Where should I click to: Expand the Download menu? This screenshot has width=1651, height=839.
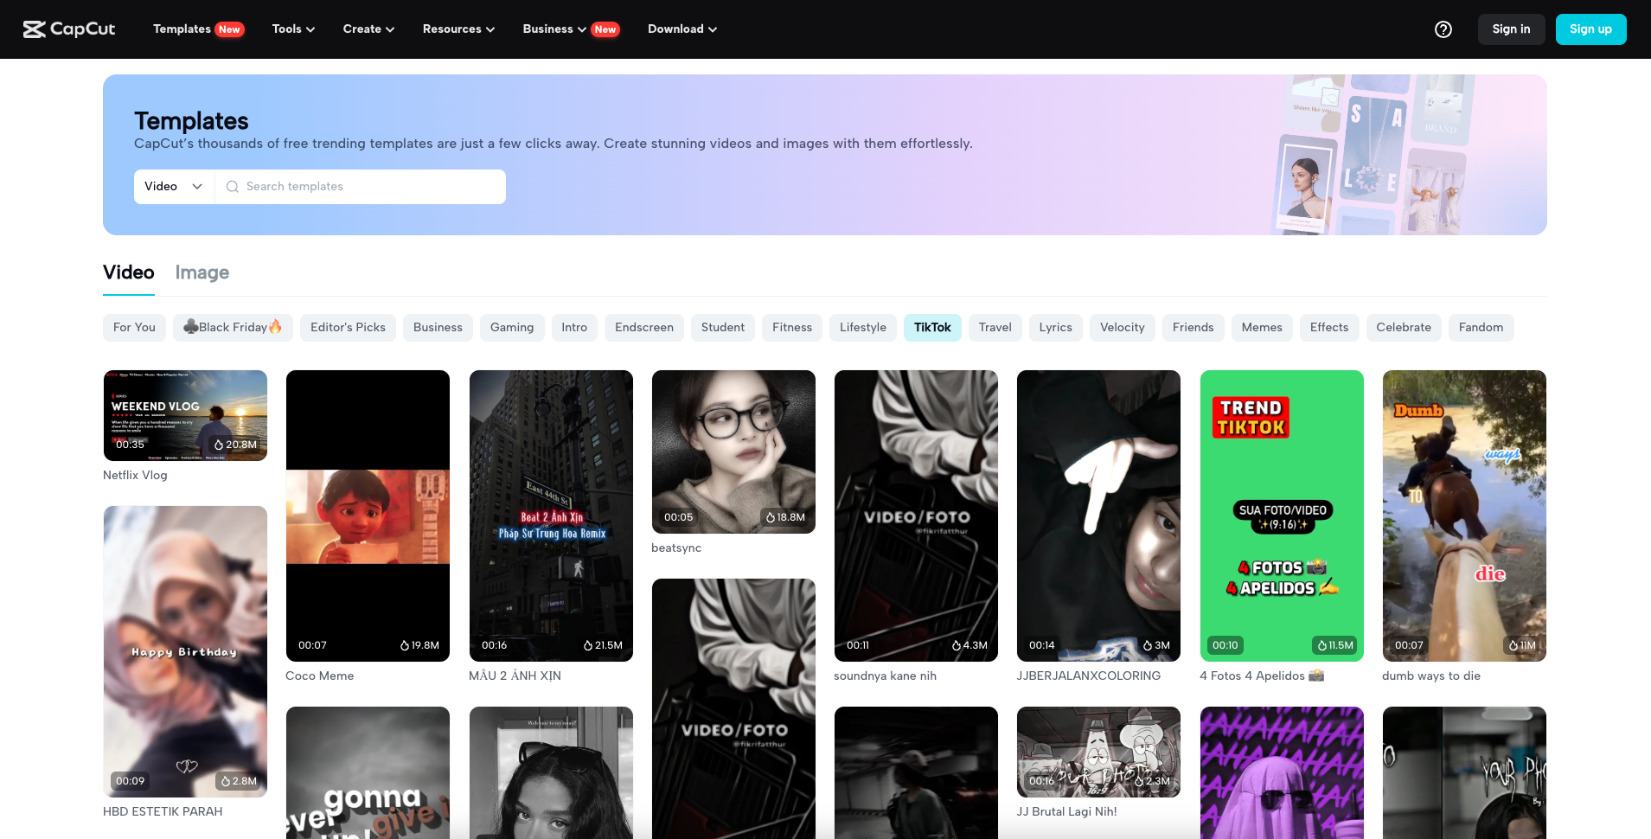point(682,29)
